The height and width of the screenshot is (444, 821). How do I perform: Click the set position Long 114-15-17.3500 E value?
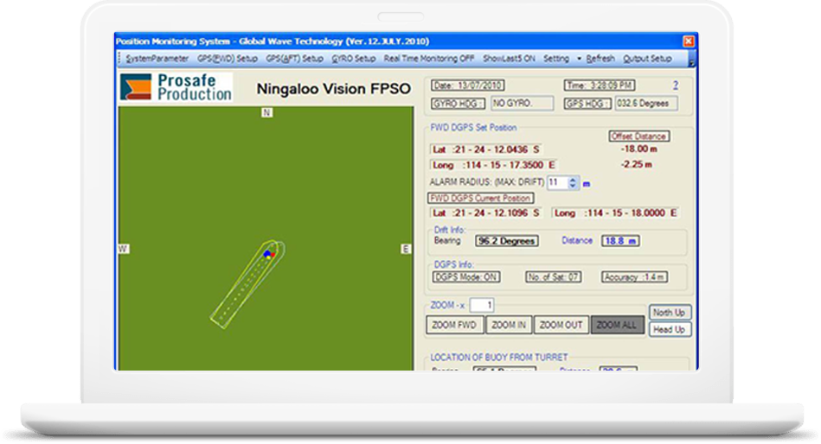(x=494, y=165)
